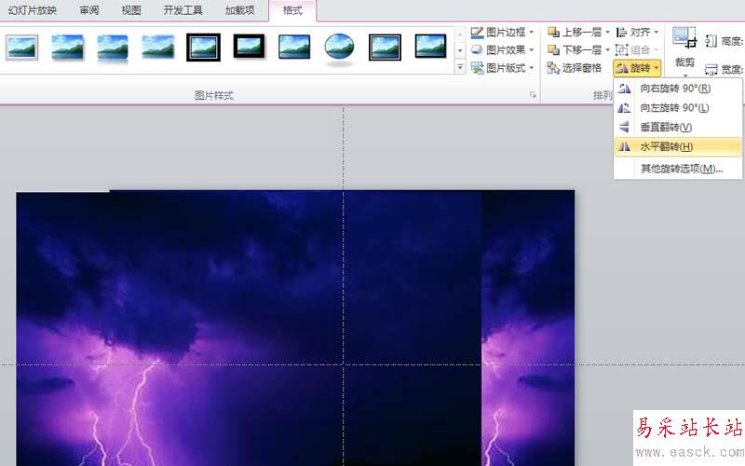Open the 视图 tab
Viewport: 745px width, 466px height.
coord(131,10)
